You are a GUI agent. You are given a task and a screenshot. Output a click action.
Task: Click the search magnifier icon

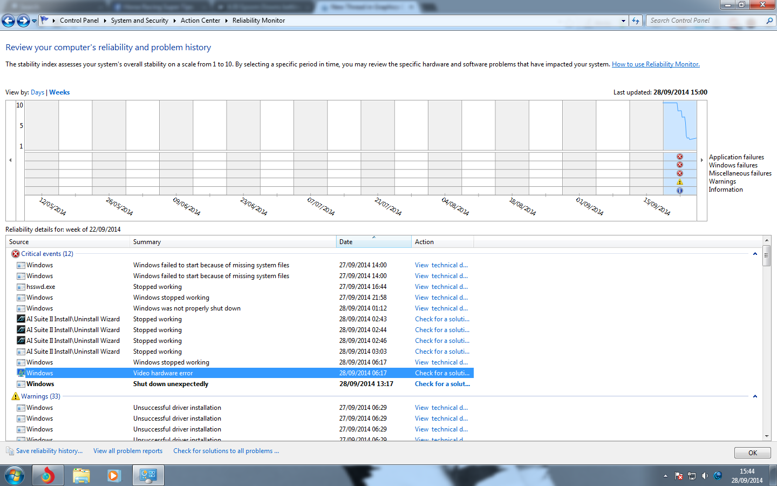pyautogui.click(x=769, y=21)
